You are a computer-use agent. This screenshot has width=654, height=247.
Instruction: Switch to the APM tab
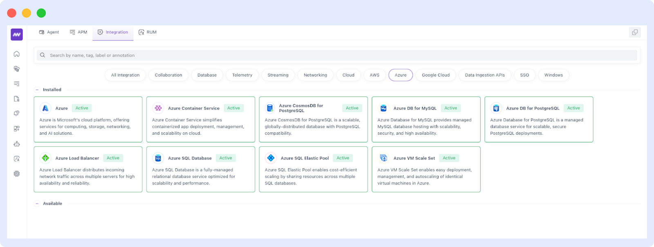tap(78, 32)
